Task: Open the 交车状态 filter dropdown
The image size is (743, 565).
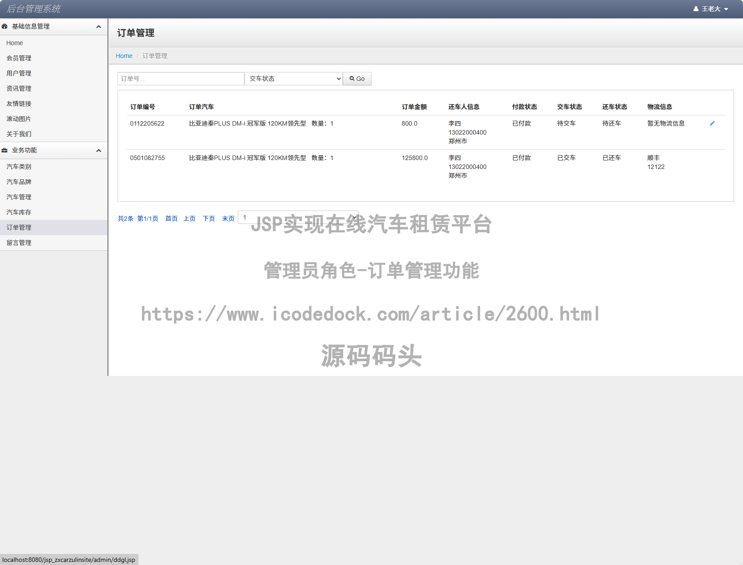Action: point(293,79)
